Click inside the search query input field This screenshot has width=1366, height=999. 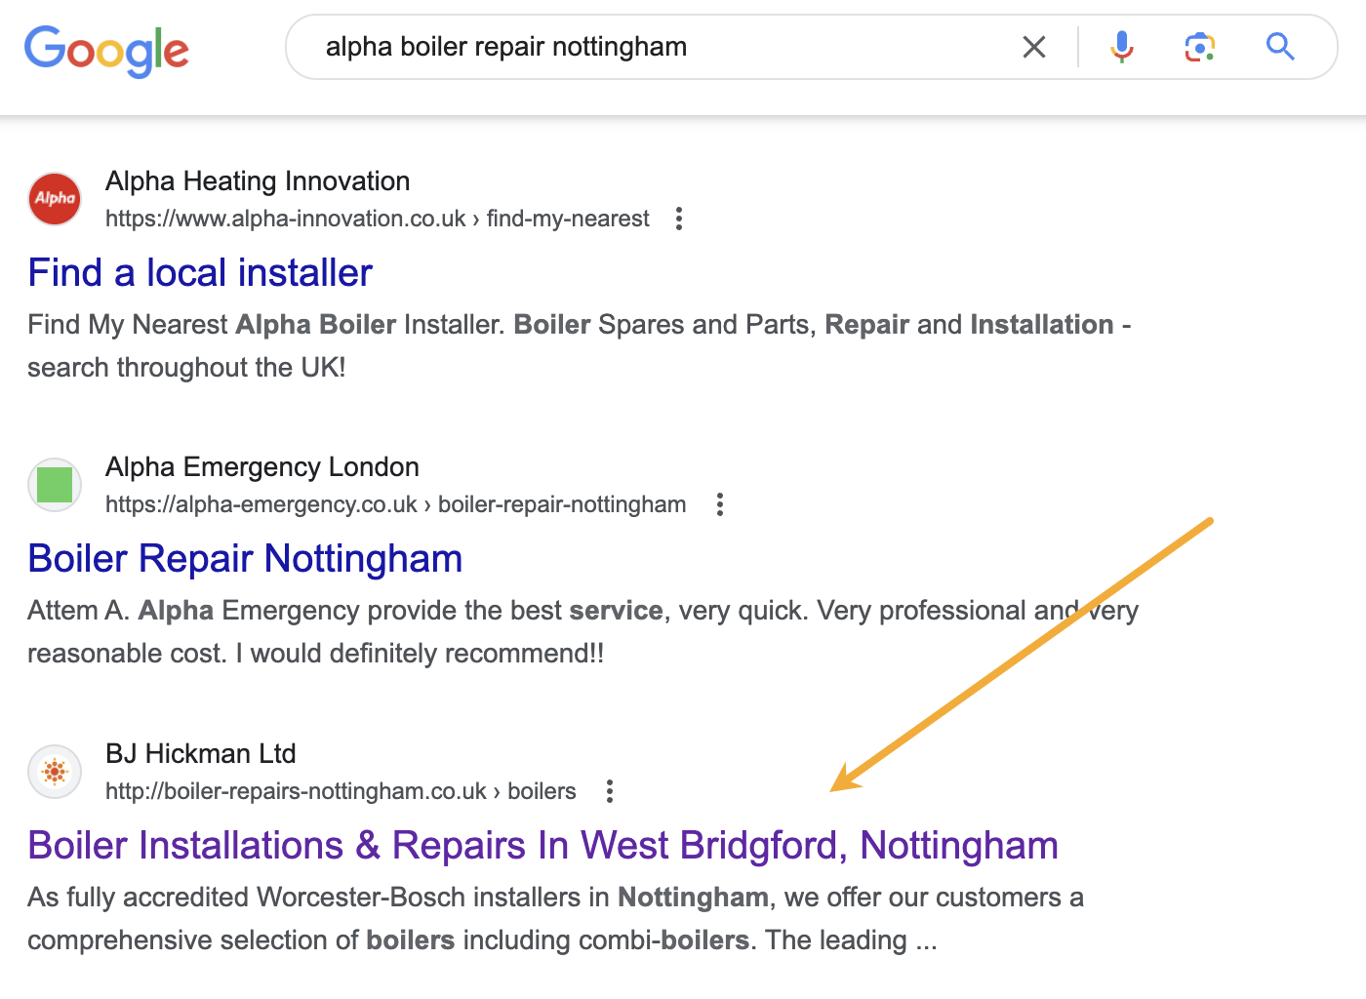585,46
